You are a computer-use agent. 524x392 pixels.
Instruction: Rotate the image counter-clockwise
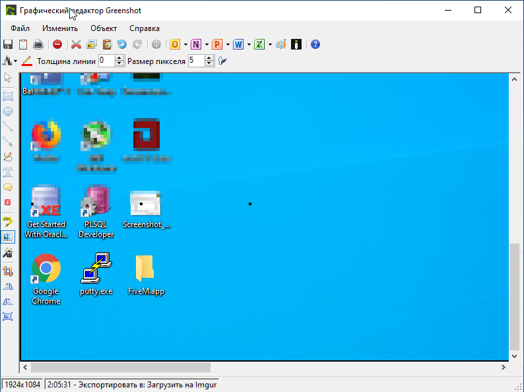coord(8,302)
